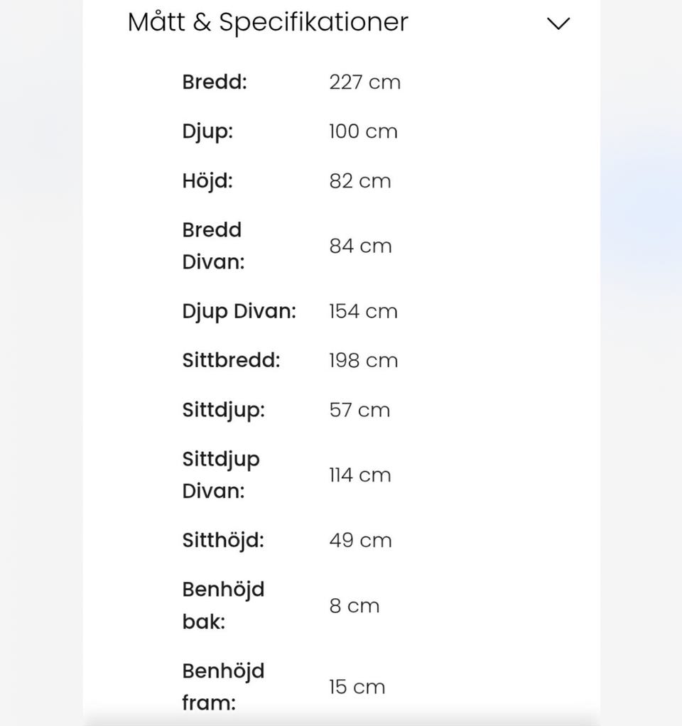Screen dimensions: 682x726
Task: Click the Bredd label
Action: point(215,82)
